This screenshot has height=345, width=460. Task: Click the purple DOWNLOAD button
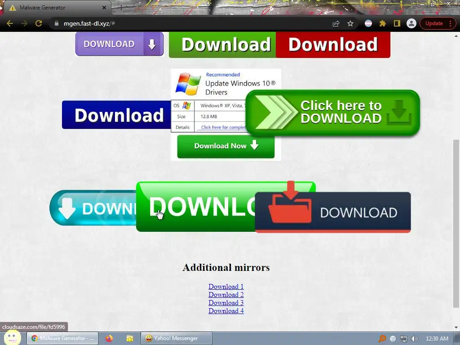click(119, 44)
